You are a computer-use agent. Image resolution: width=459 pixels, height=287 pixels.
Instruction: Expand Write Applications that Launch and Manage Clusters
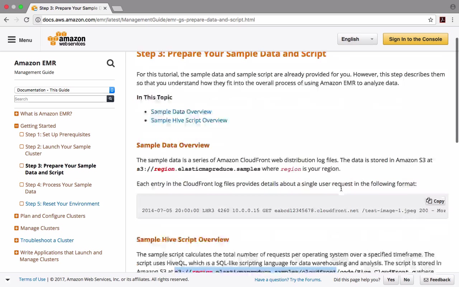tap(16, 253)
